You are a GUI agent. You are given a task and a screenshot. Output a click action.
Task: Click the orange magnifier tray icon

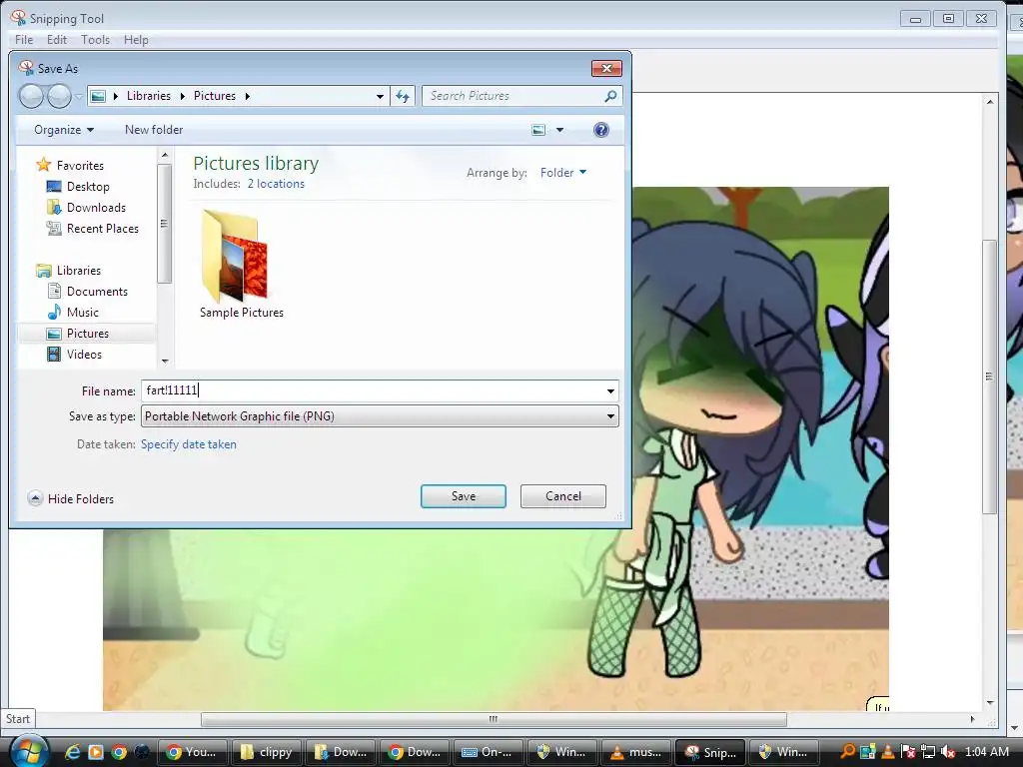[847, 752]
